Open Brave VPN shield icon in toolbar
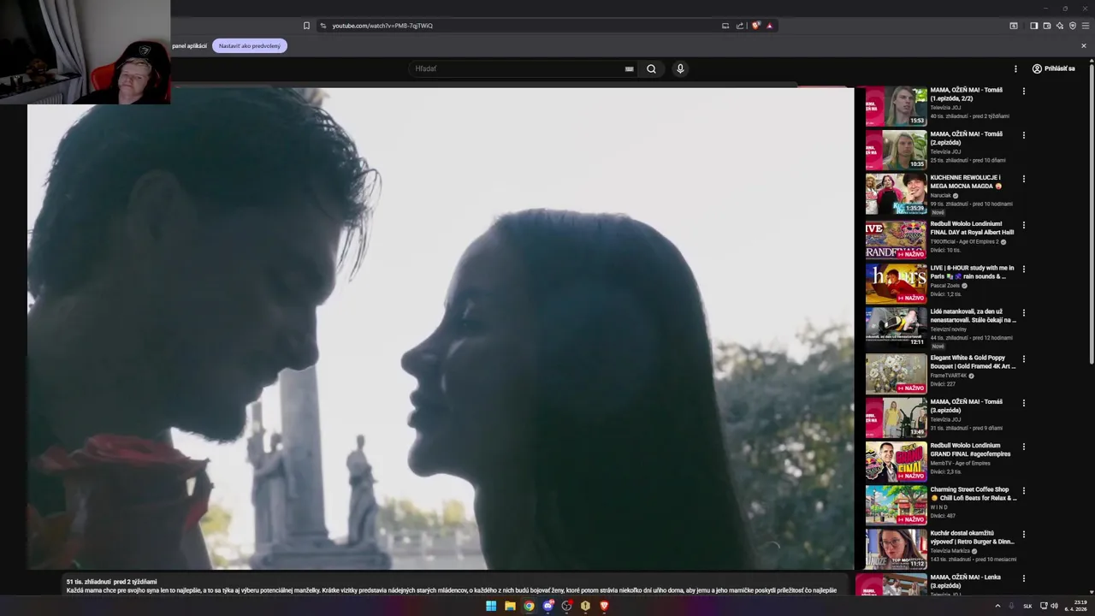Image resolution: width=1095 pixels, height=616 pixels. [x=1073, y=26]
